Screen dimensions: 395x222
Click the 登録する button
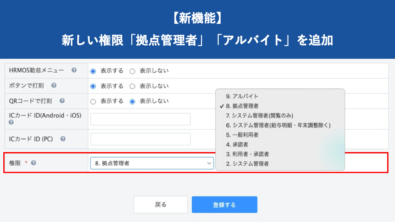pos(225,205)
